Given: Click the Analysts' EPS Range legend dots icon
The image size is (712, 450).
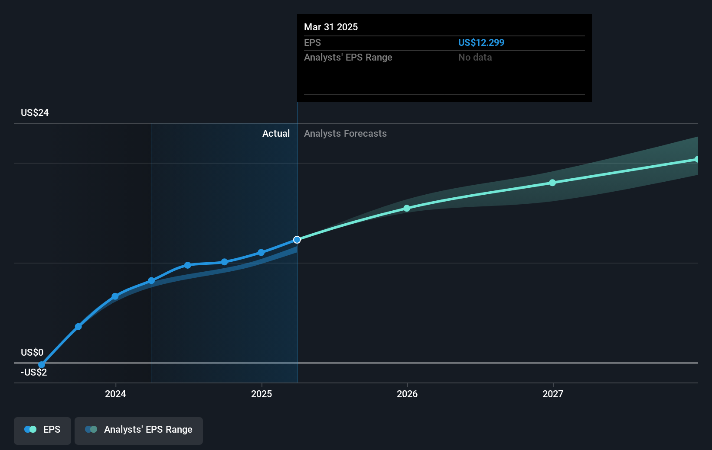Looking at the screenshot, I should point(91,429).
